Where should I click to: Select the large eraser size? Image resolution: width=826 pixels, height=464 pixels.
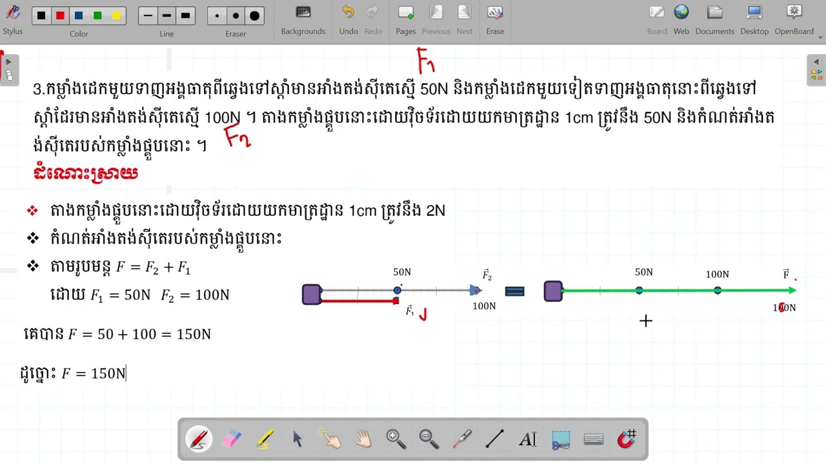254,15
